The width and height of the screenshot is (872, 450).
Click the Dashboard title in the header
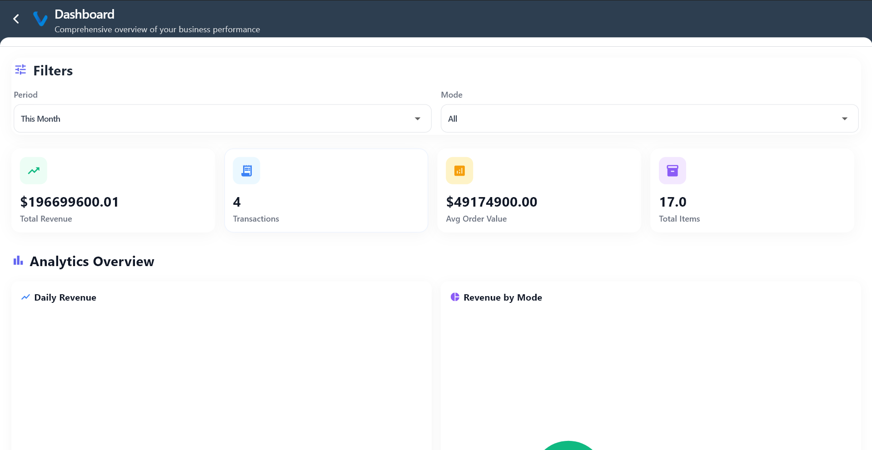(x=85, y=15)
